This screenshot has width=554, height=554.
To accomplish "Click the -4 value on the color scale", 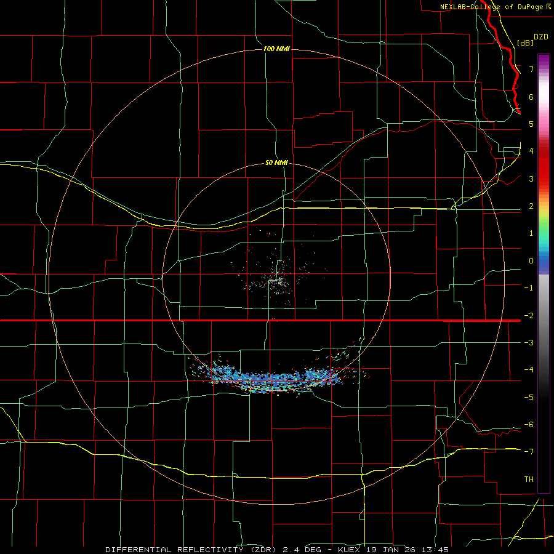I will pyautogui.click(x=529, y=370).
